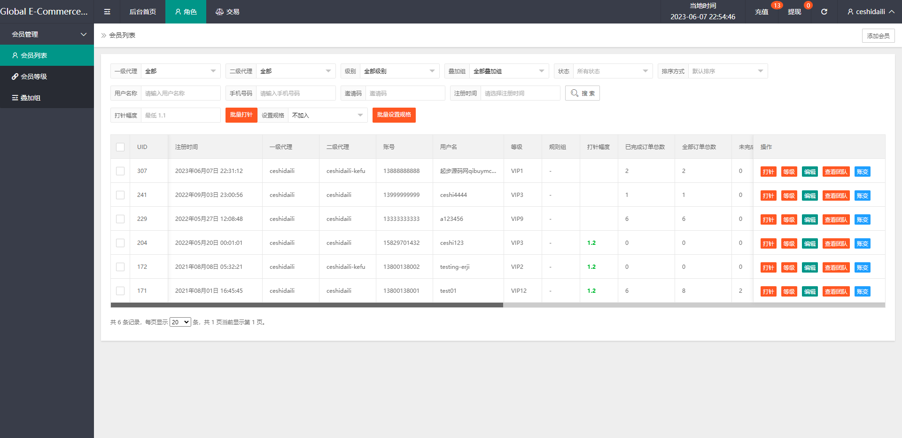Viewport: 902px width, 438px height.
Task: Check the row checkbox for UID 307
Action: [x=120, y=171]
